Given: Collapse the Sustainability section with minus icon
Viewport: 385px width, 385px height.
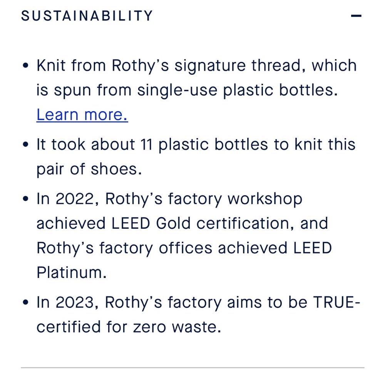Looking at the screenshot, I should [x=356, y=16].
